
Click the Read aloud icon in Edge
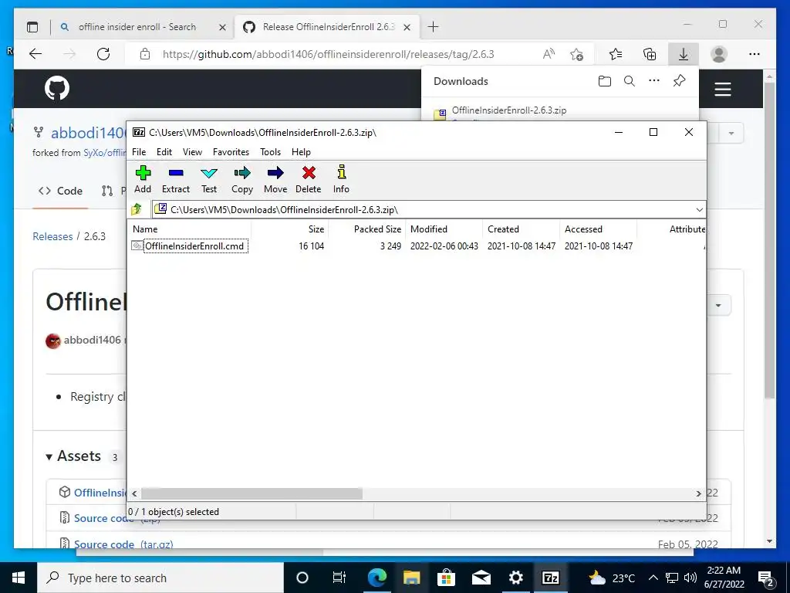(549, 54)
